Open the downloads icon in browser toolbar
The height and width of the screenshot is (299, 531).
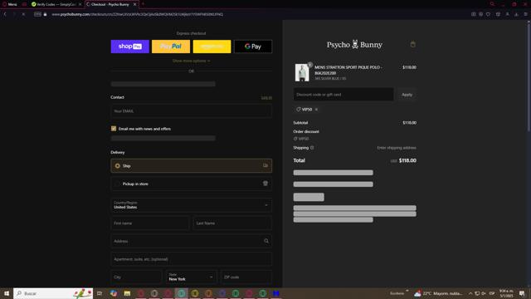click(516, 14)
